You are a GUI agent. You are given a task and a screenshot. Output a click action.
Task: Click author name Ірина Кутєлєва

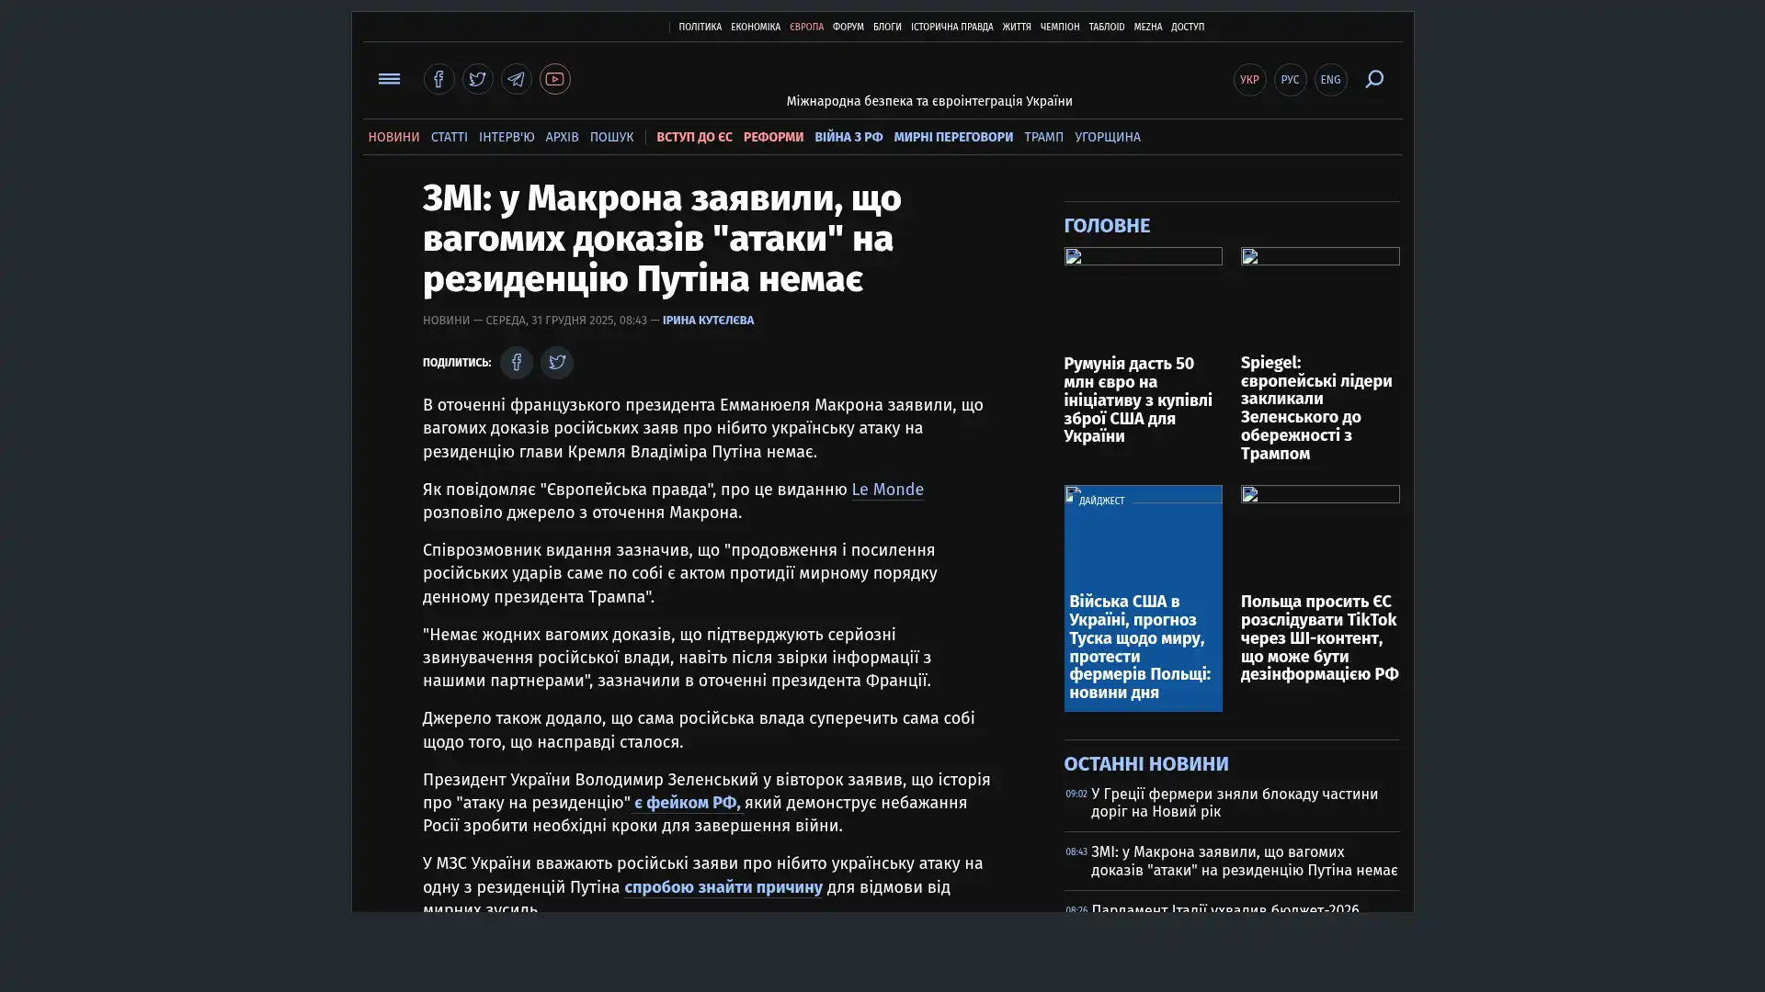pyautogui.click(x=707, y=321)
